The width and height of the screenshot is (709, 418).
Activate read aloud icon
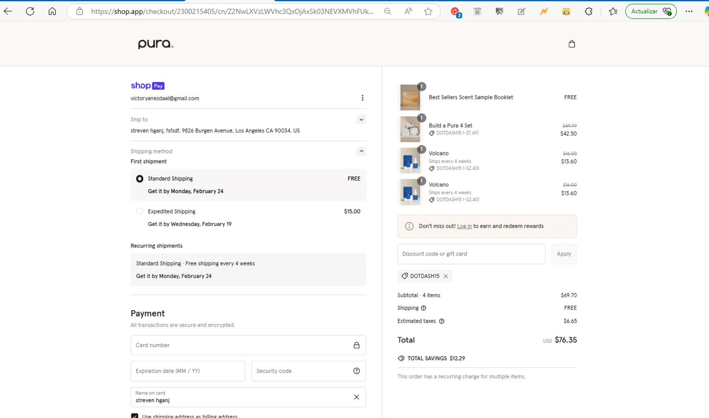(408, 11)
